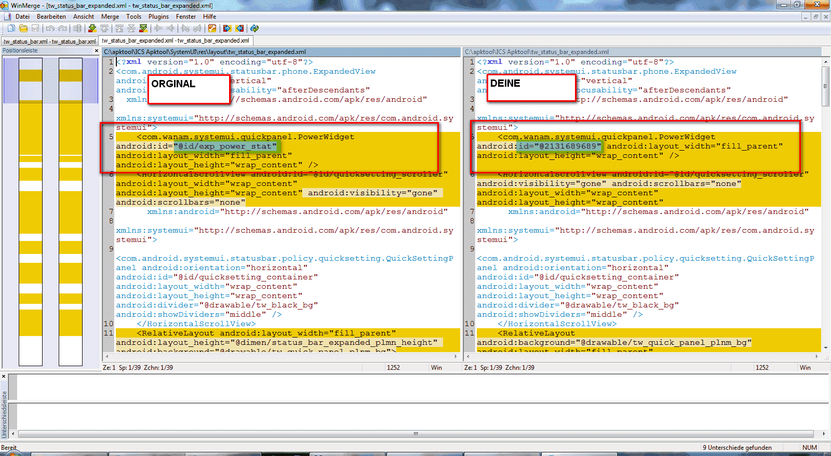This screenshot has width=831, height=456.
Task: Restore the inner document window
Action: [815, 17]
